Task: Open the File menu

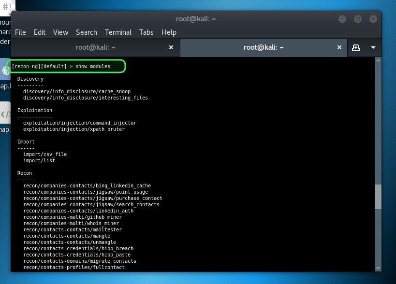Action: (20, 32)
